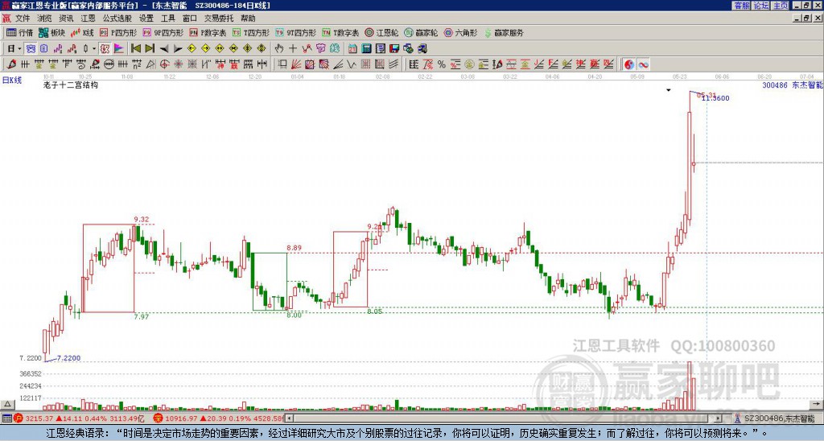
Task: Select the Gann fan angle-lines tool
Action: click(x=296, y=64)
